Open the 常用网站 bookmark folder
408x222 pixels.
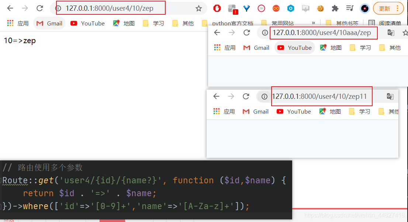tap(277, 23)
